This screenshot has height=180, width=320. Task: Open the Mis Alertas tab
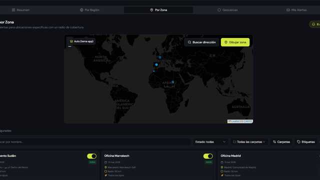[296, 10]
